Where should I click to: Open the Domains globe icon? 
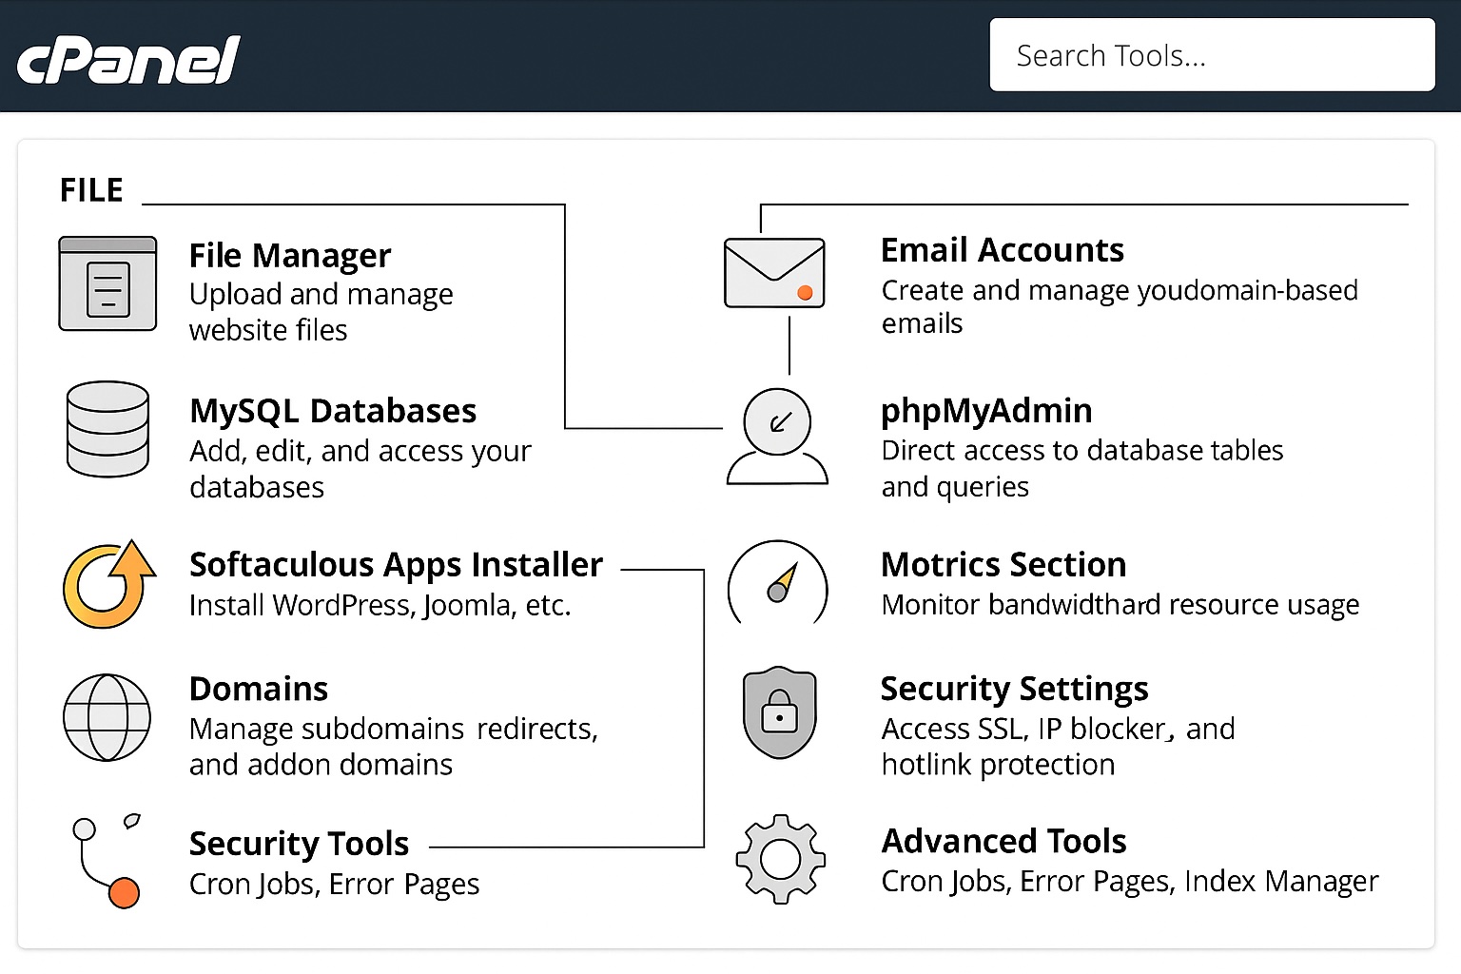(x=107, y=717)
